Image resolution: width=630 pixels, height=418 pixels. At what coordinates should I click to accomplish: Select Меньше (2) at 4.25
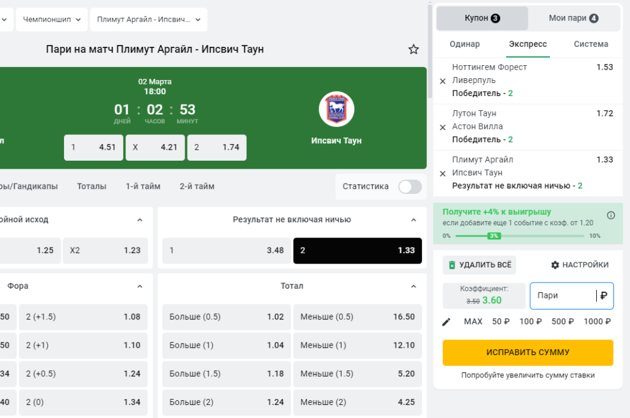tap(357, 403)
